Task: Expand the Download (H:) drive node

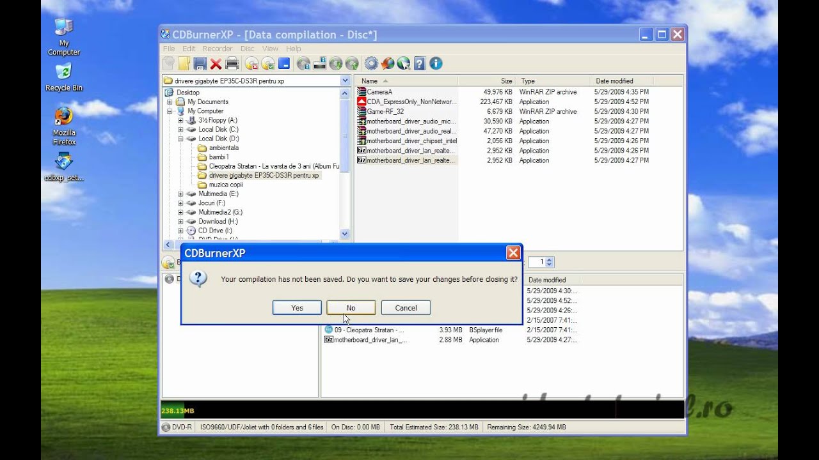Action: [x=180, y=222]
